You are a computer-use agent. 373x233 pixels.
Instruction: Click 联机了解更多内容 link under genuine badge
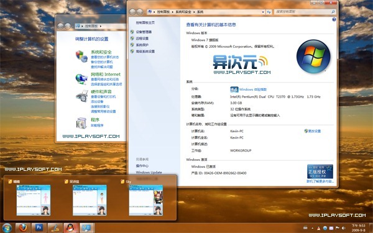coord(320,181)
